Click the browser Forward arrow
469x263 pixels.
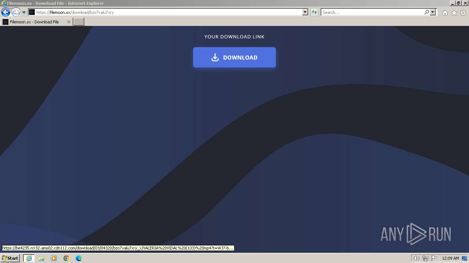(x=16, y=12)
